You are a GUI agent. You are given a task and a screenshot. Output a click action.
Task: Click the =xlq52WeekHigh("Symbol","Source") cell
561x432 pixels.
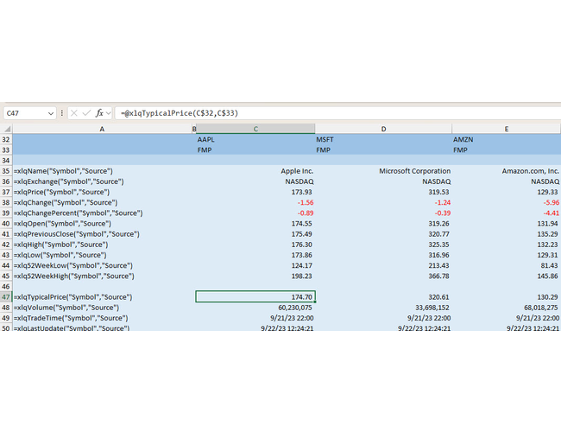click(102, 276)
